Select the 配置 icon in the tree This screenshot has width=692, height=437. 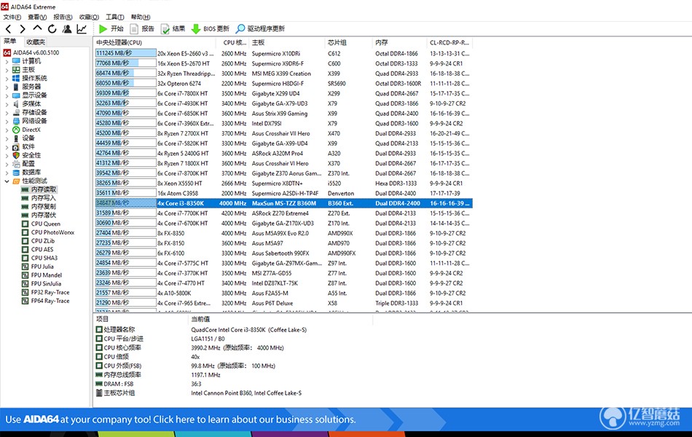16,164
